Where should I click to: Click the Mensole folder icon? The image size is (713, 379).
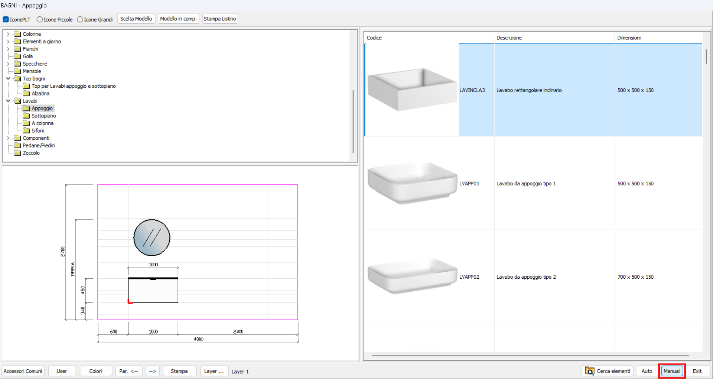click(17, 71)
